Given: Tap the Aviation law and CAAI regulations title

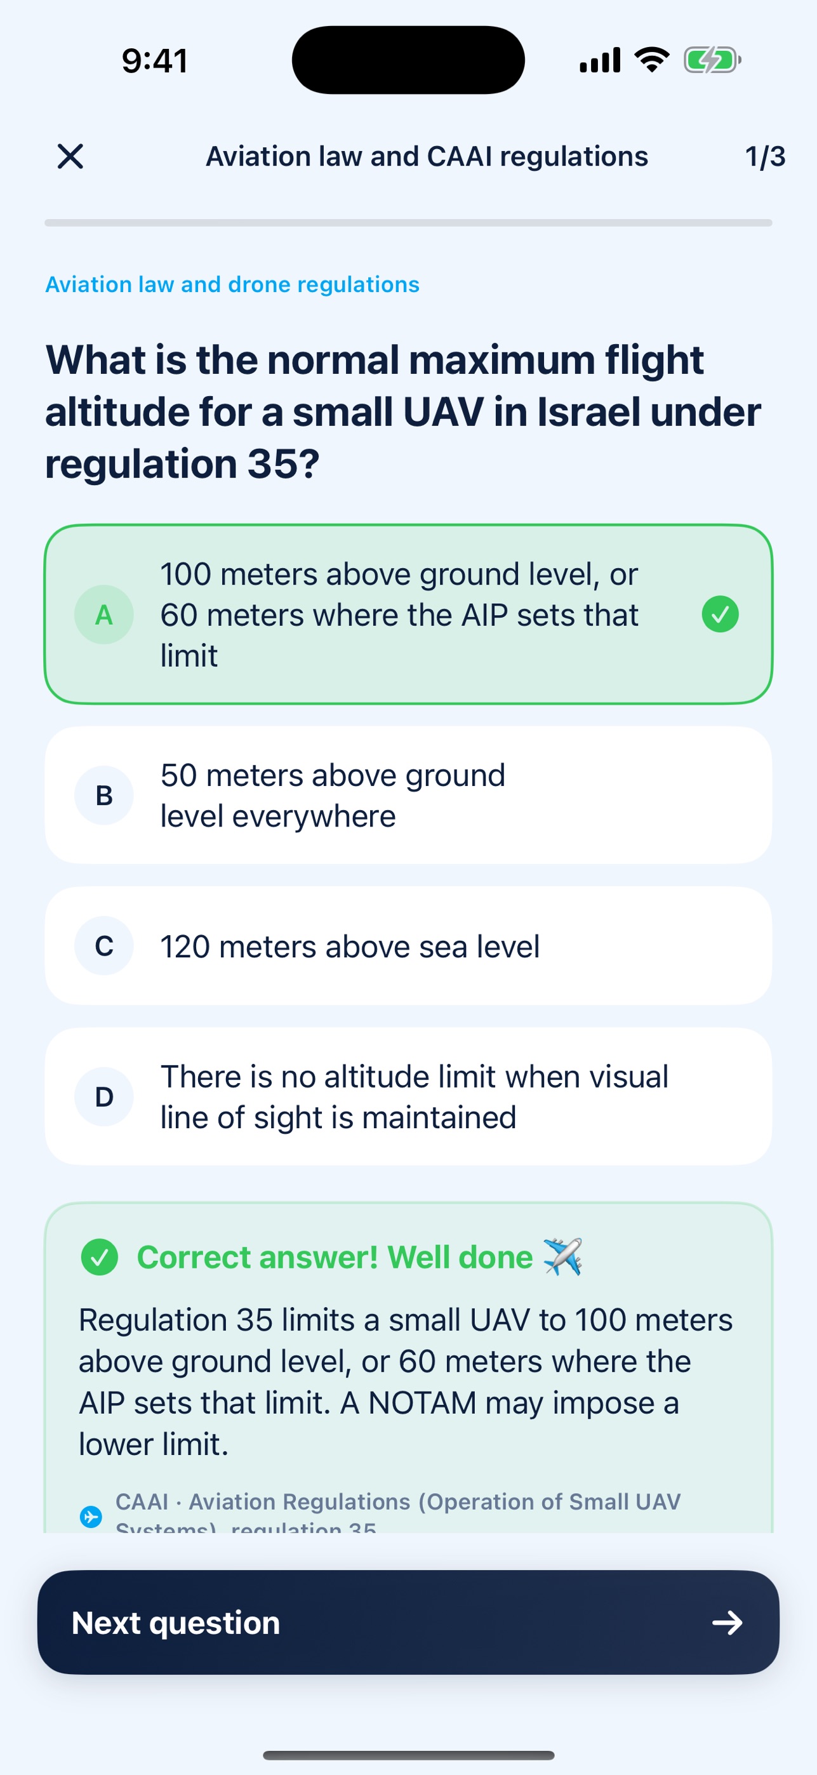Looking at the screenshot, I should point(427,156).
